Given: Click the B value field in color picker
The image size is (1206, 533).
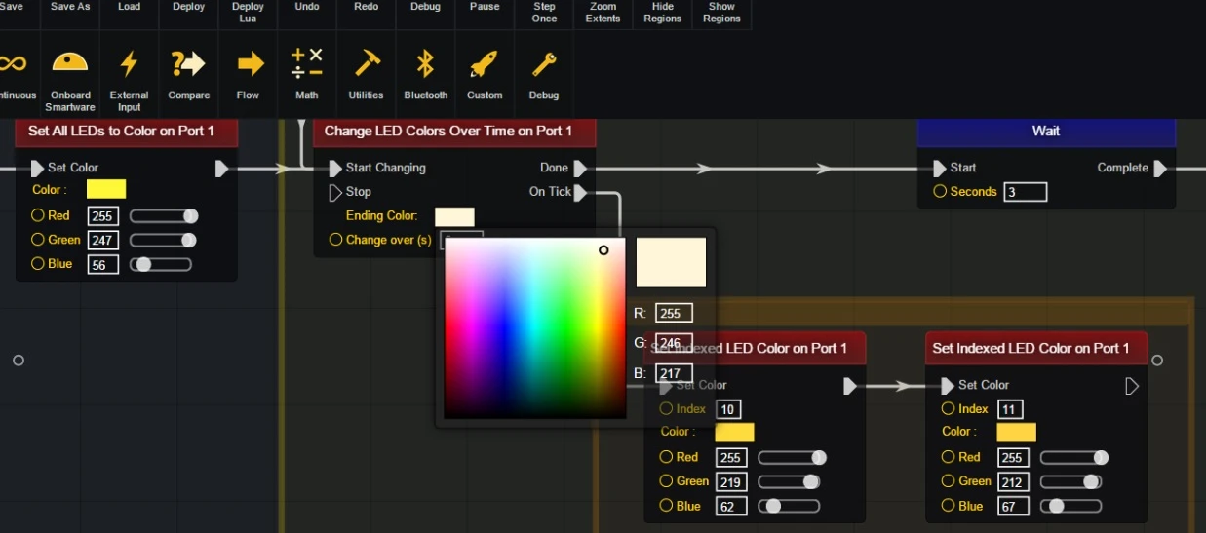Looking at the screenshot, I should (x=675, y=373).
